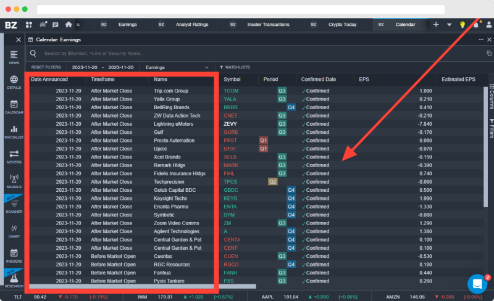Open the Chart sidebar icon
Viewport: 494px width, 301px height.
click(14, 231)
